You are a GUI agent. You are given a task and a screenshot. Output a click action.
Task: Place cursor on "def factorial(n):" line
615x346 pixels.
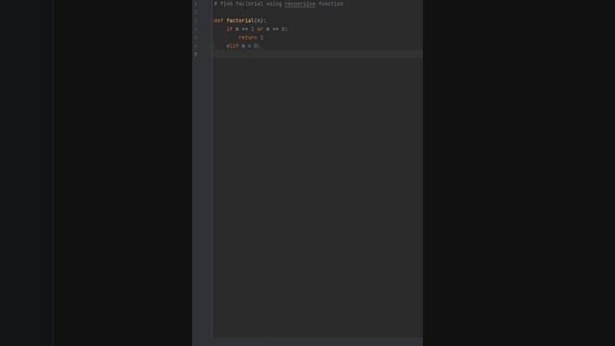pos(240,20)
